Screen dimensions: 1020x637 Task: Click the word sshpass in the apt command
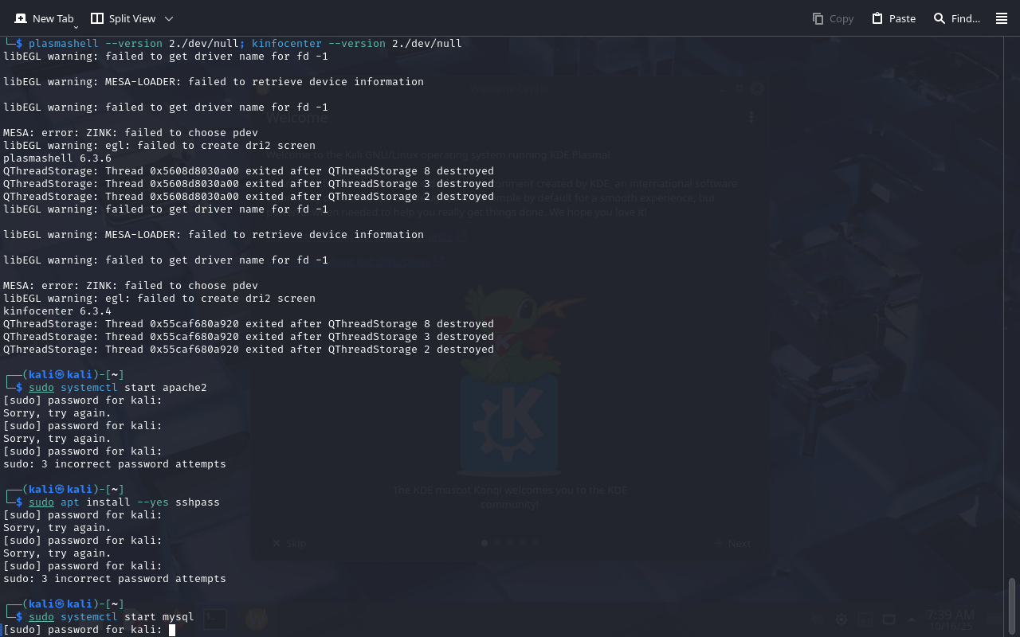tap(197, 502)
